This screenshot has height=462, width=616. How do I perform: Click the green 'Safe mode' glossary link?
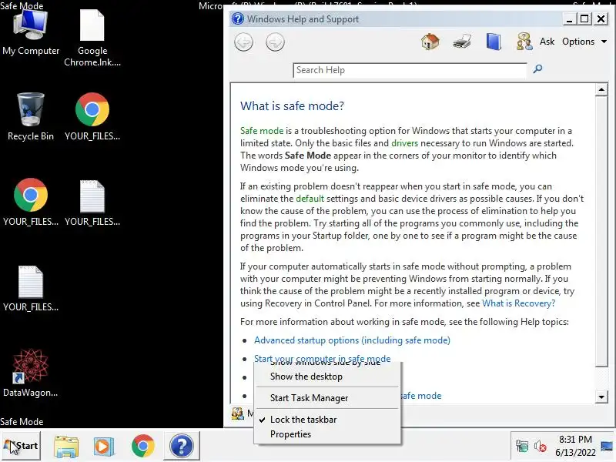[x=262, y=131]
